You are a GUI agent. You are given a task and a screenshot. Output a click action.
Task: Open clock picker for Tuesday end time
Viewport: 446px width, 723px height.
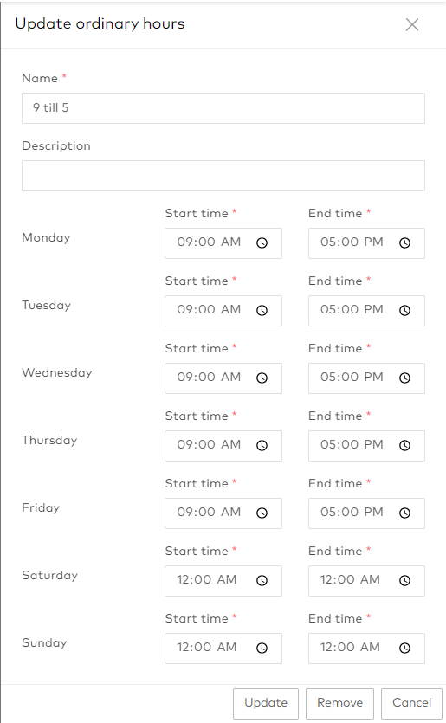tap(405, 310)
